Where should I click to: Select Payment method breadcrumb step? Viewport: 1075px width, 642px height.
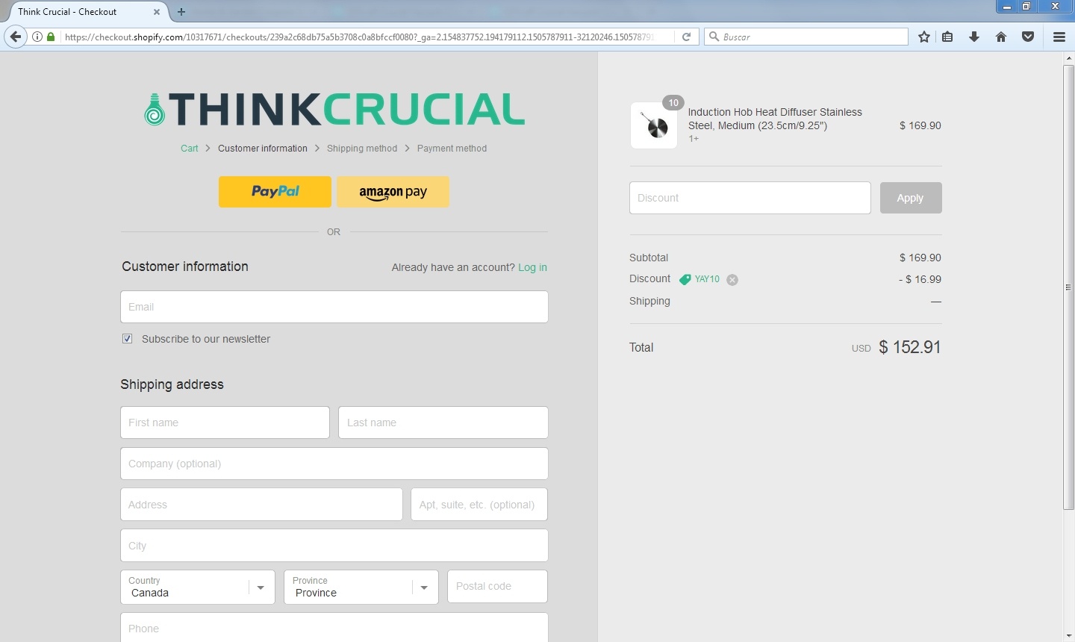(452, 149)
